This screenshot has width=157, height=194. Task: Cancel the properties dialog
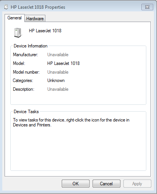106,183
